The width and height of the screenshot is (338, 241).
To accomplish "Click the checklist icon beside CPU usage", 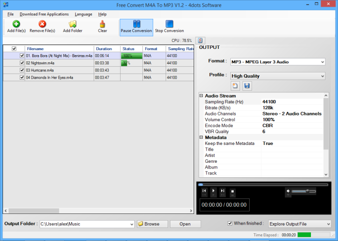I will click(200, 40).
